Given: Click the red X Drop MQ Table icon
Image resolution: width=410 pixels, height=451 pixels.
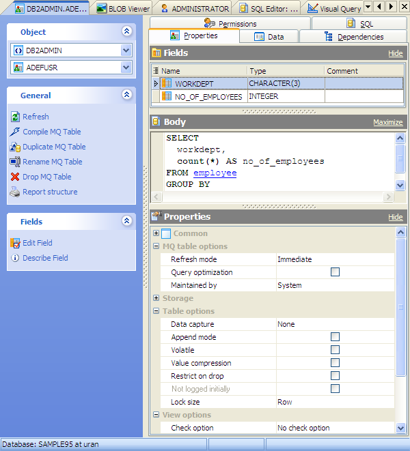Looking at the screenshot, I should 15,177.
